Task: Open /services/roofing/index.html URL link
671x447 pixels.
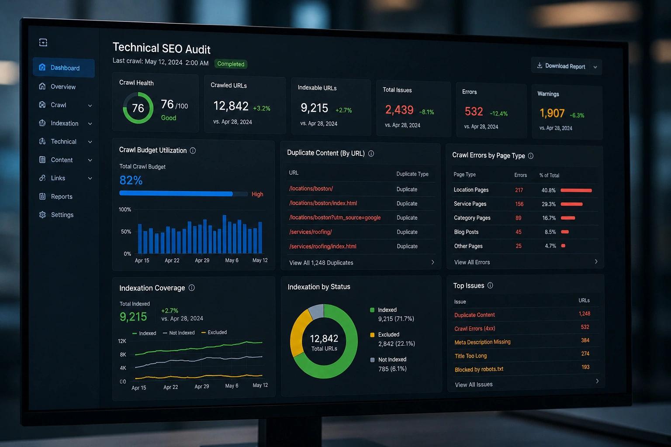Action: [x=323, y=247]
